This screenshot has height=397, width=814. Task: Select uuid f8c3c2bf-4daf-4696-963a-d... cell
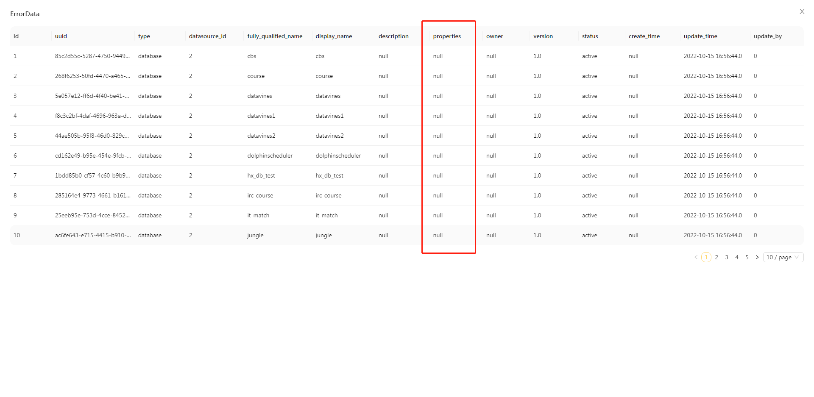93,116
